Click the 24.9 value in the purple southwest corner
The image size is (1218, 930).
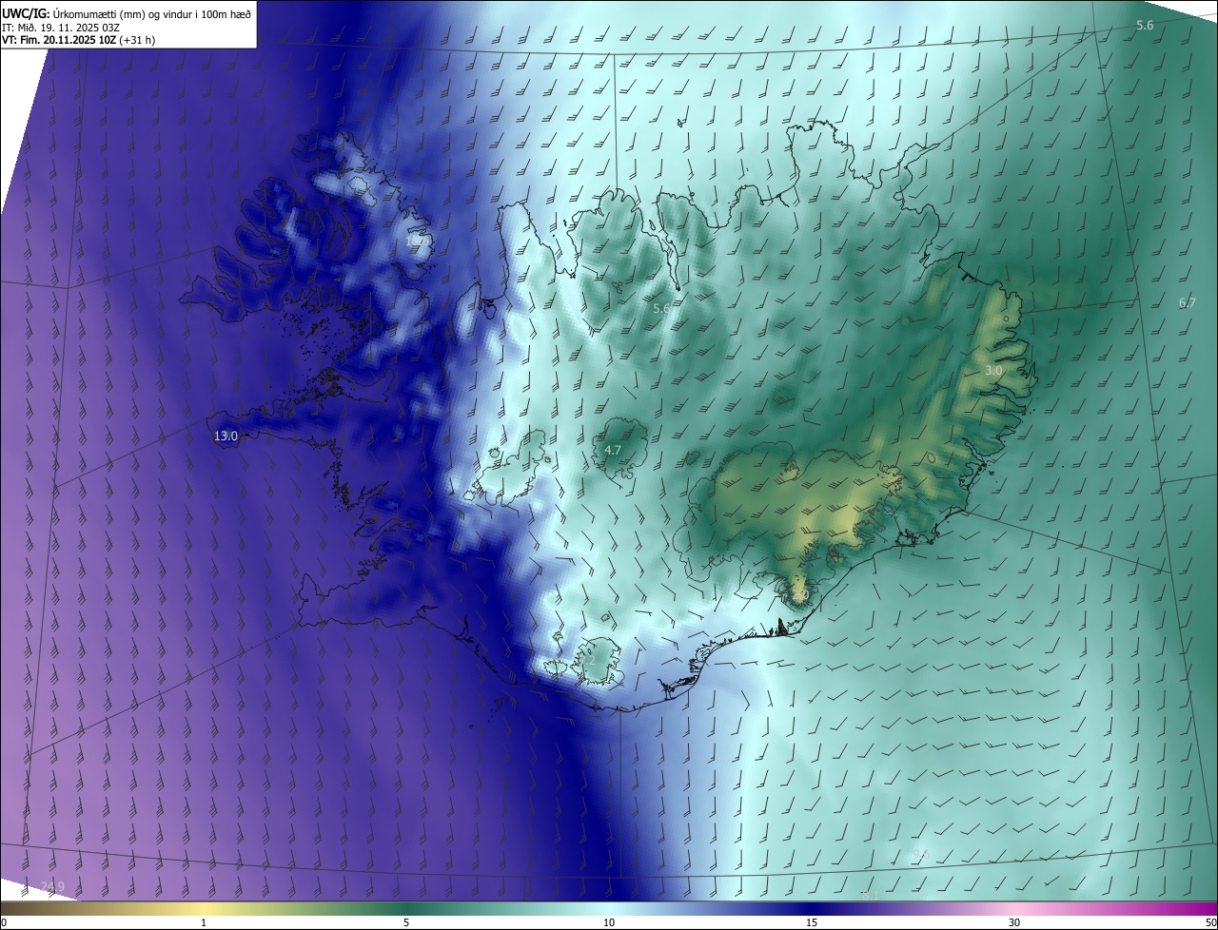click(x=52, y=887)
